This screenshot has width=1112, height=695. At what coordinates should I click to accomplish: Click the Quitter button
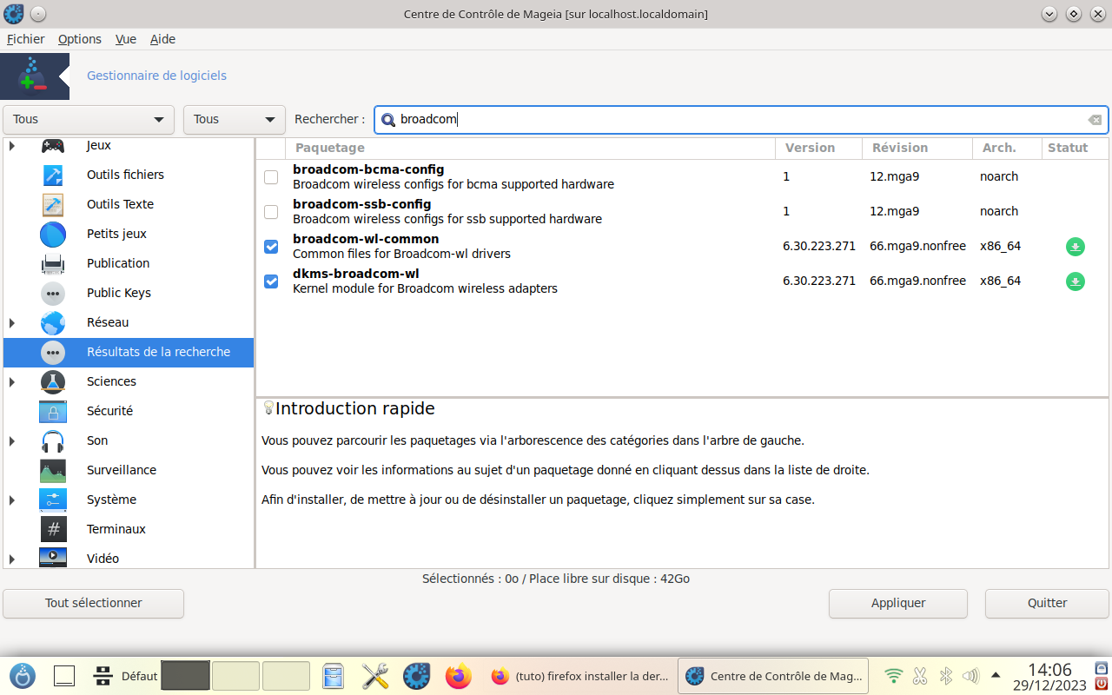click(1047, 603)
